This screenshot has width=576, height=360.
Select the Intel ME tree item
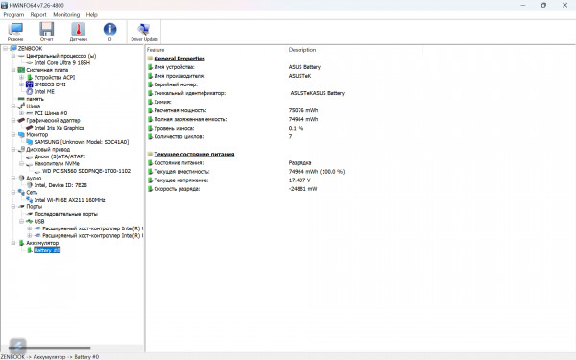click(x=44, y=91)
